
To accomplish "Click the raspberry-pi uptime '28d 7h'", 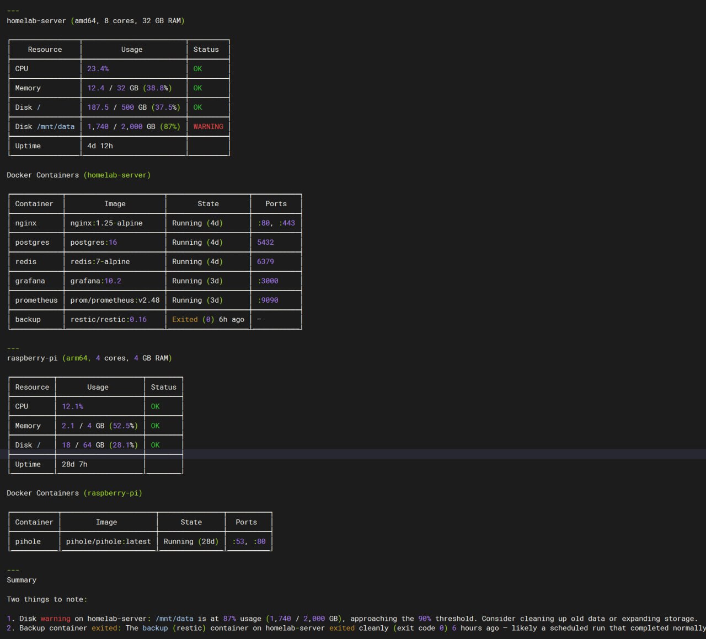I will (74, 465).
